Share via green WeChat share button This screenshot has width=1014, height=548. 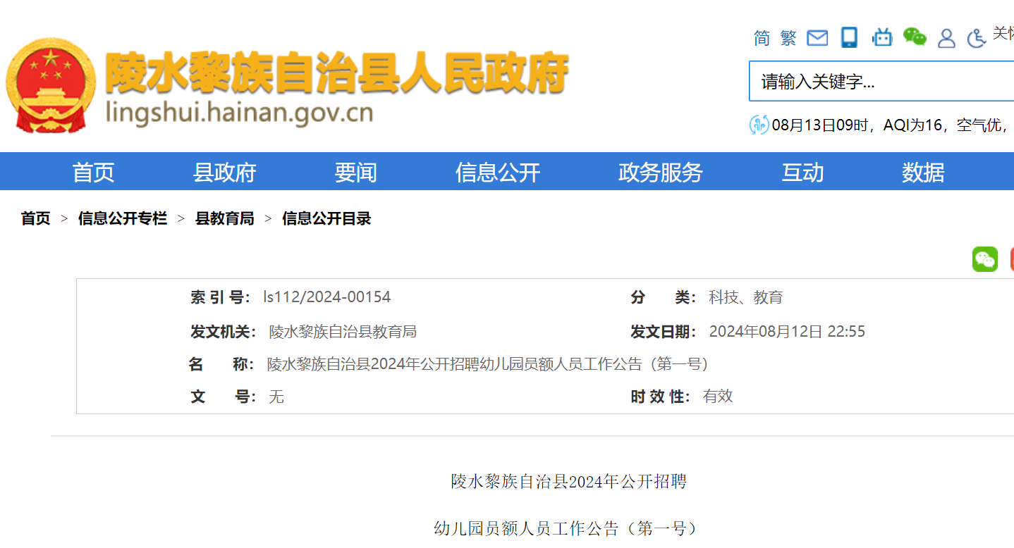click(x=985, y=259)
